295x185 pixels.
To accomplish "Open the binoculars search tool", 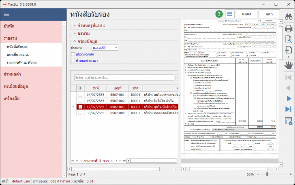I will [289, 17].
